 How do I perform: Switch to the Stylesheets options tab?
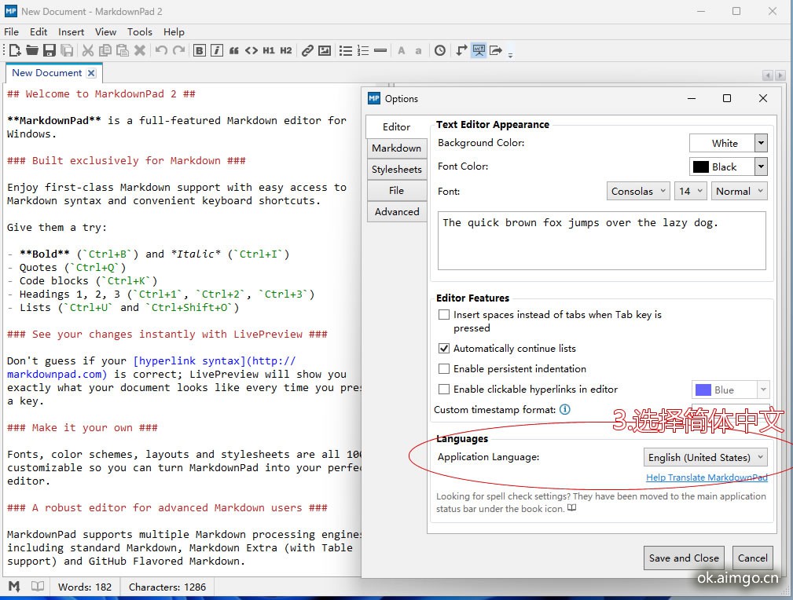pyautogui.click(x=397, y=170)
